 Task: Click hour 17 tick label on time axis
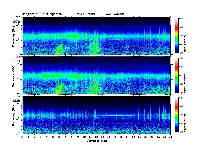tap(127, 137)
